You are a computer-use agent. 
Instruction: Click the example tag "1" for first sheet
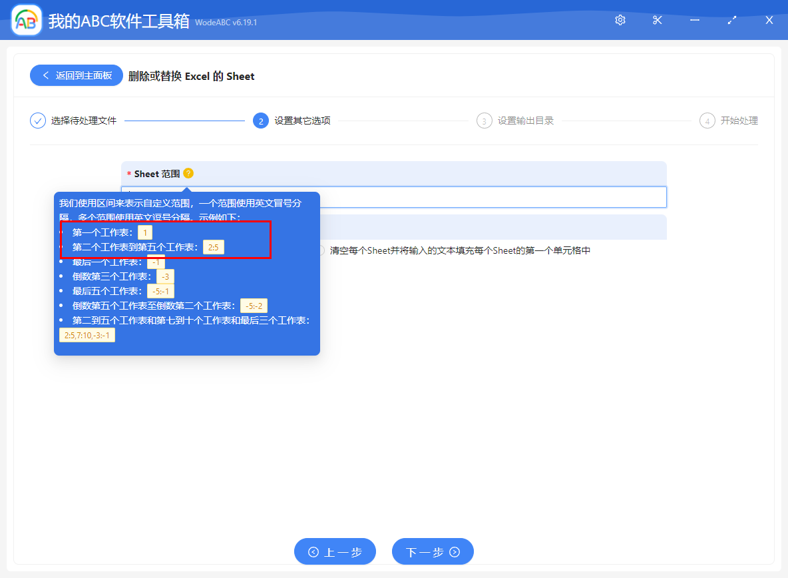click(145, 232)
